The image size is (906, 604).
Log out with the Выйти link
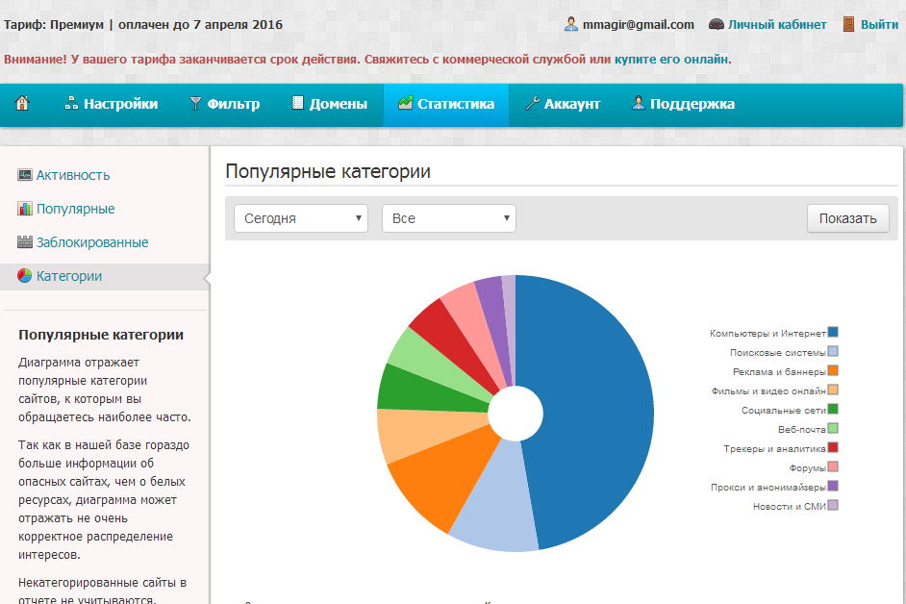click(879, 25)
